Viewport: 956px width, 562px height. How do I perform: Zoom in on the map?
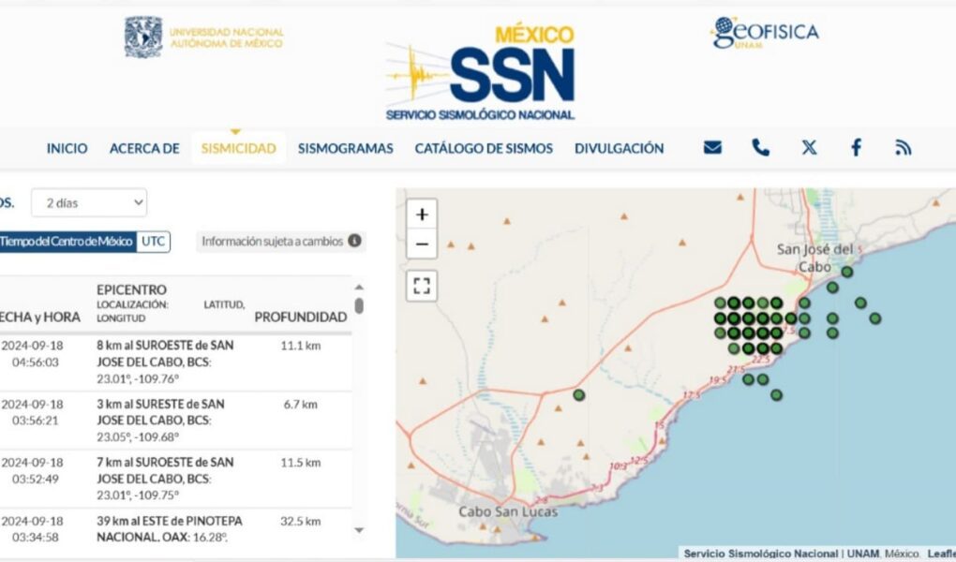pos(422,214)
